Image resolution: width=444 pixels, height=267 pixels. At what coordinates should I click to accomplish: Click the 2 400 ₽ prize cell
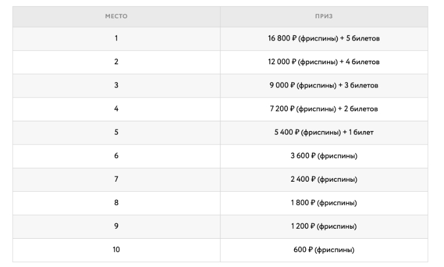tap(324, 179)
